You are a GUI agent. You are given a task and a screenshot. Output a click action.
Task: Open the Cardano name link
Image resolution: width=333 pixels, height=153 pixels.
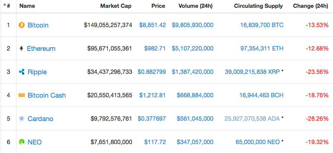(40, 119)
